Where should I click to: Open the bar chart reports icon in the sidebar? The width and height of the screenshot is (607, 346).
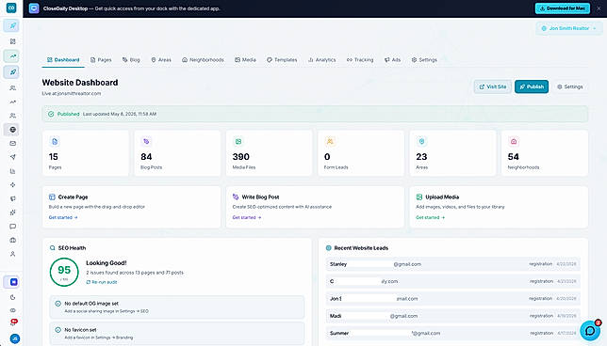click(x=13, y=171)
